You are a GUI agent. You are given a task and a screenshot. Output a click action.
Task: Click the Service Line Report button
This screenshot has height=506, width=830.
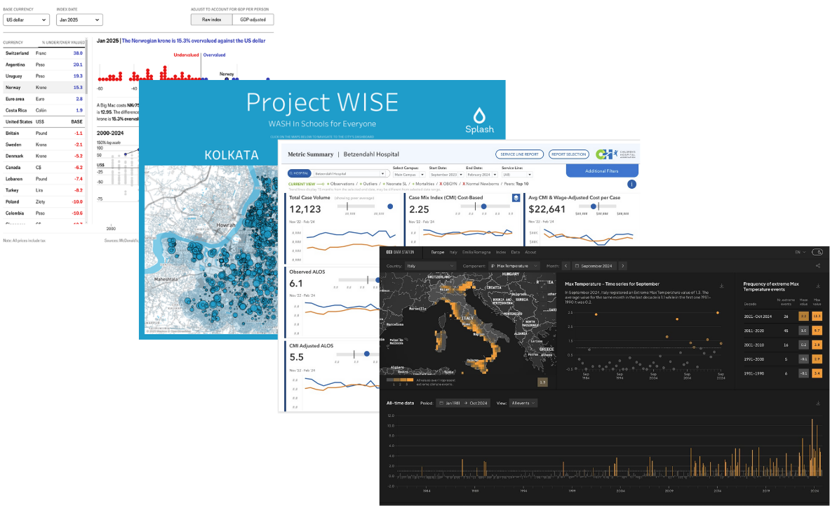click(x=519, y=154)
